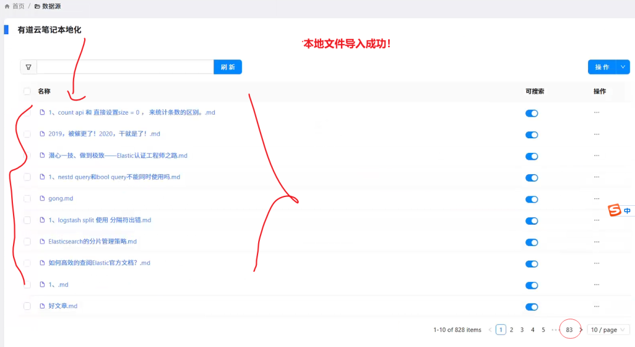Open 好文章.md file link
Image resolution: width=635 pixels, height=347 pixels.
(63, 306)
